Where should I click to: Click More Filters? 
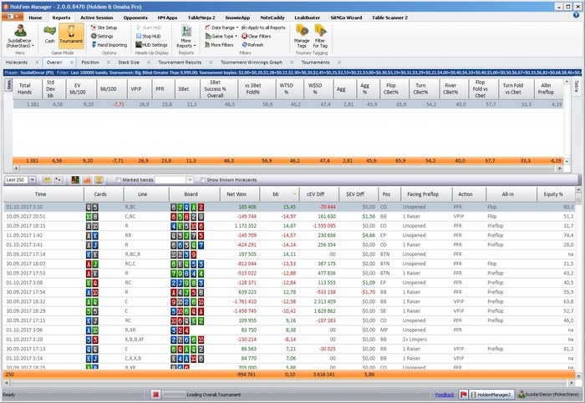[219, 45]
